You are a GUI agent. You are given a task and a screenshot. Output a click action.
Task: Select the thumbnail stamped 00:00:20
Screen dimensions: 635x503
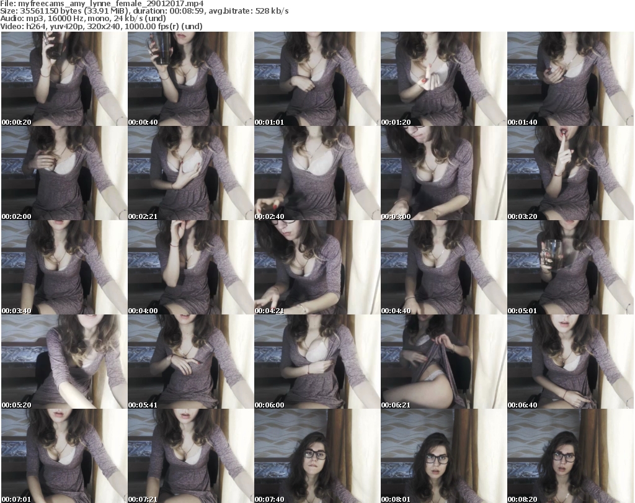(x=64, y=79)
